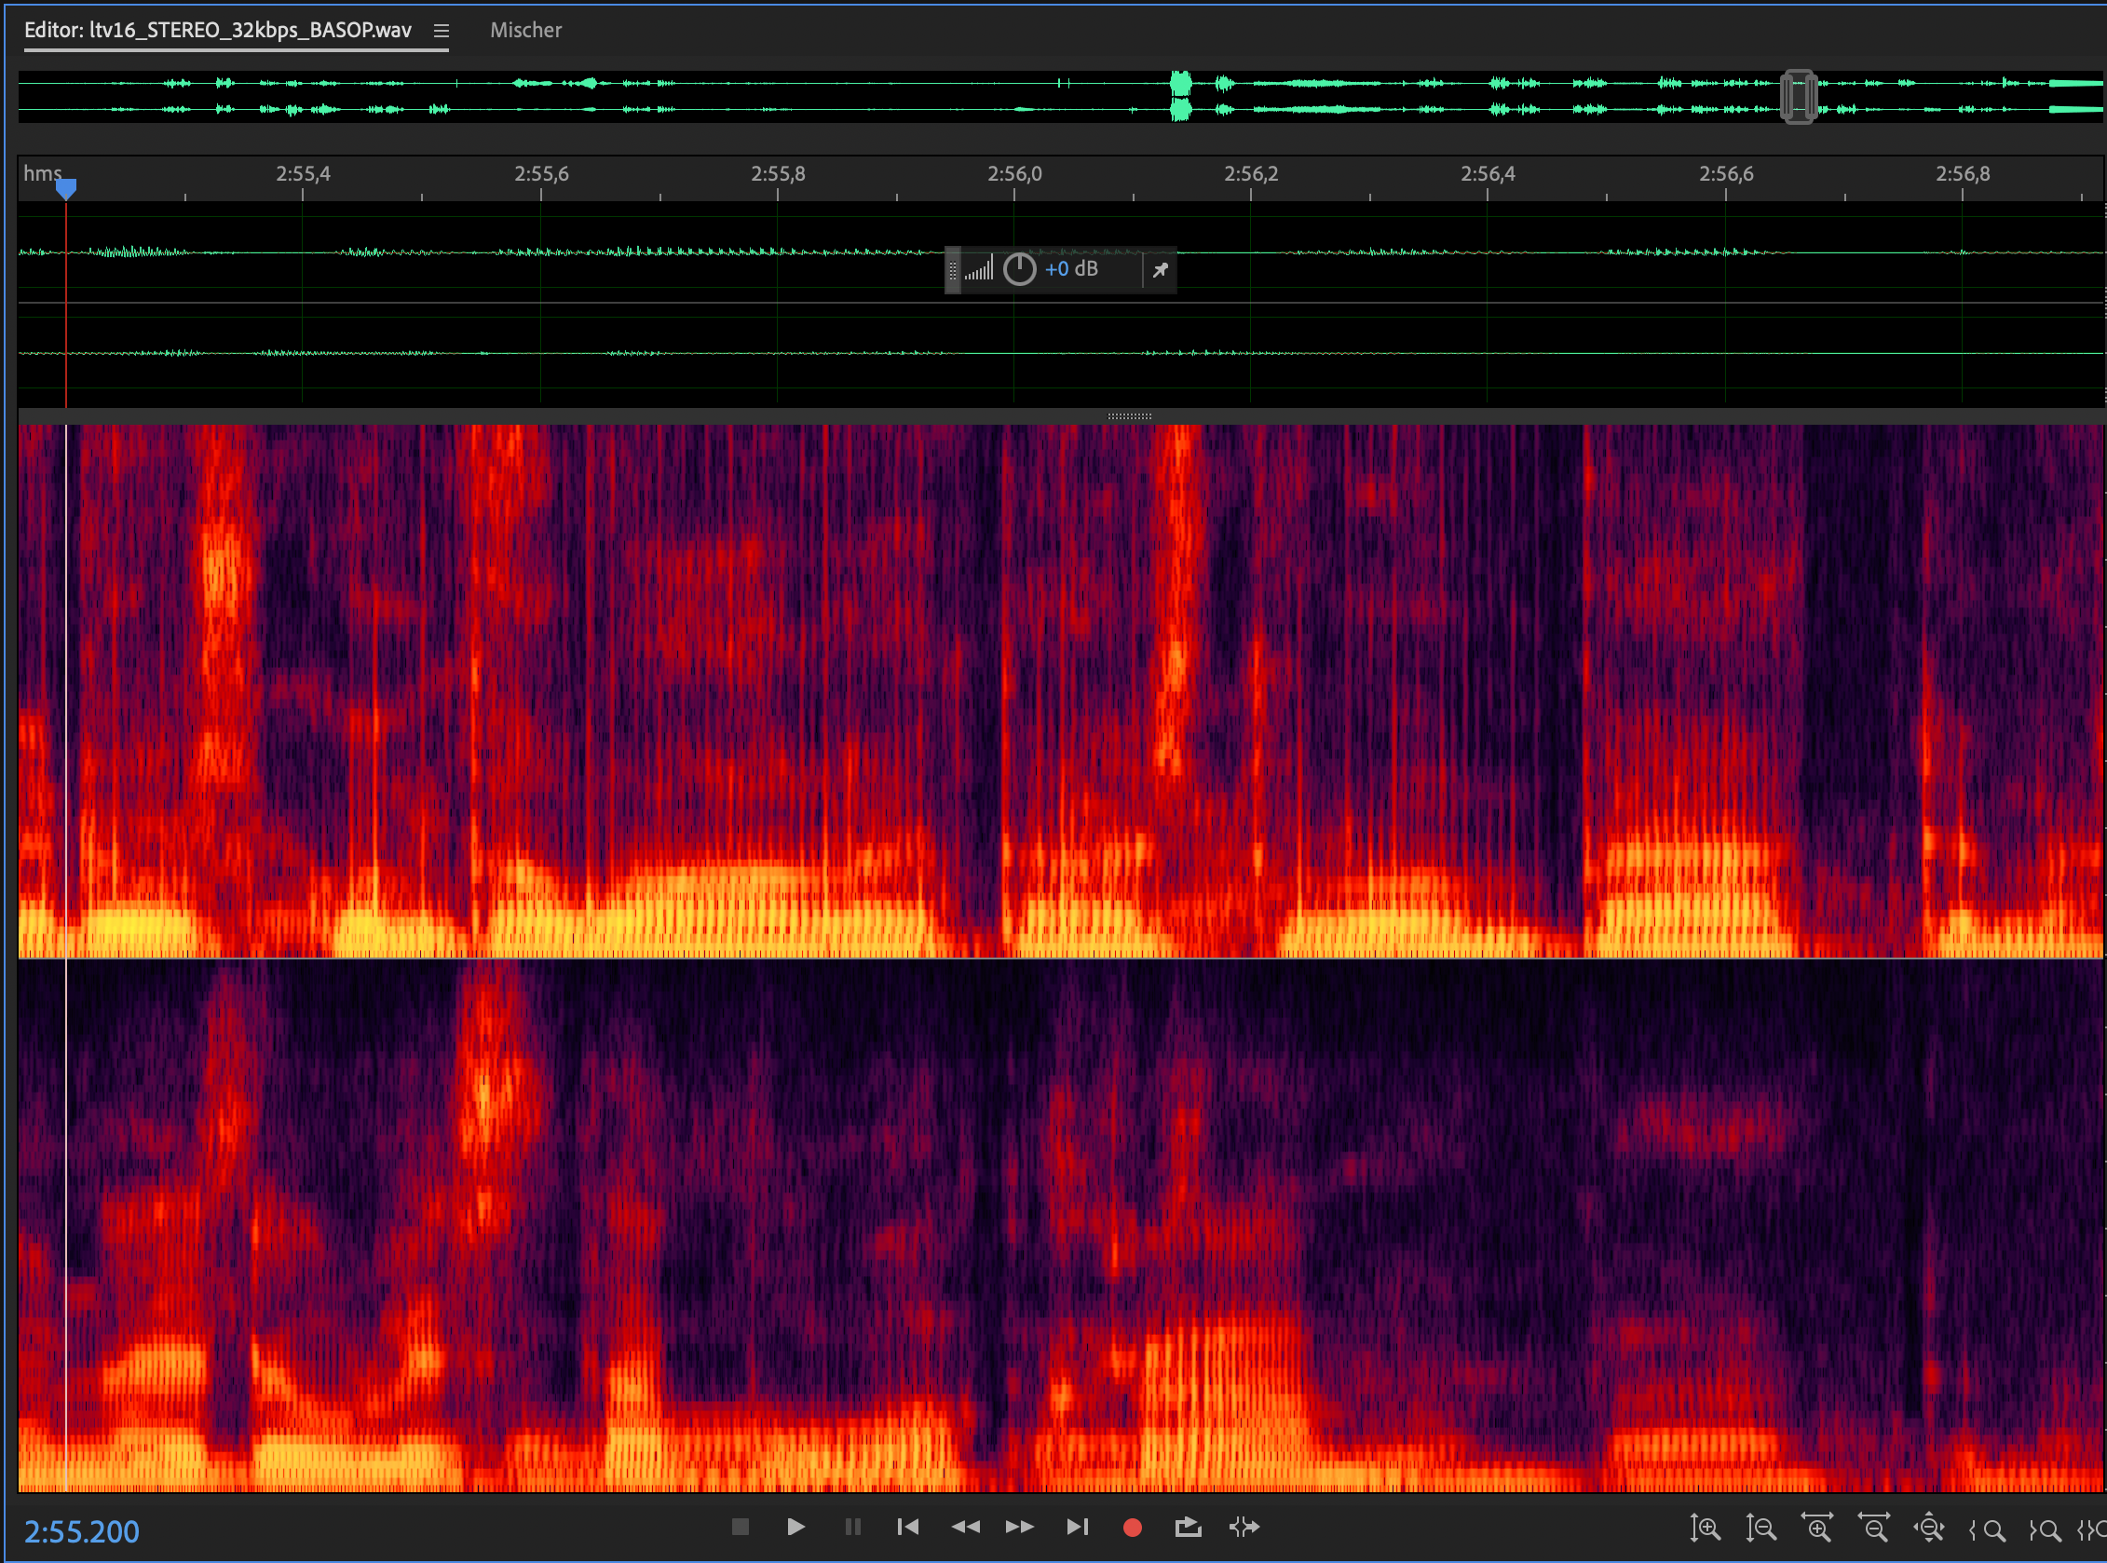Select the Editor ltv16_STEREO_32kbps_BASOP.wav tab
Viewport: 2107px width, 1563px height.
218,31
